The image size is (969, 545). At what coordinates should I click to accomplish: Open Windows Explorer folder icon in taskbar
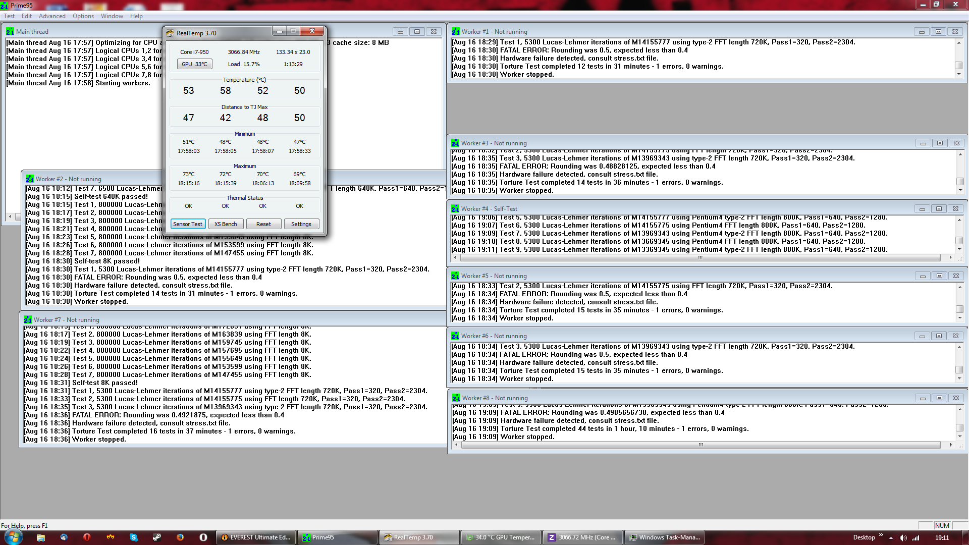tap(41, 537)
